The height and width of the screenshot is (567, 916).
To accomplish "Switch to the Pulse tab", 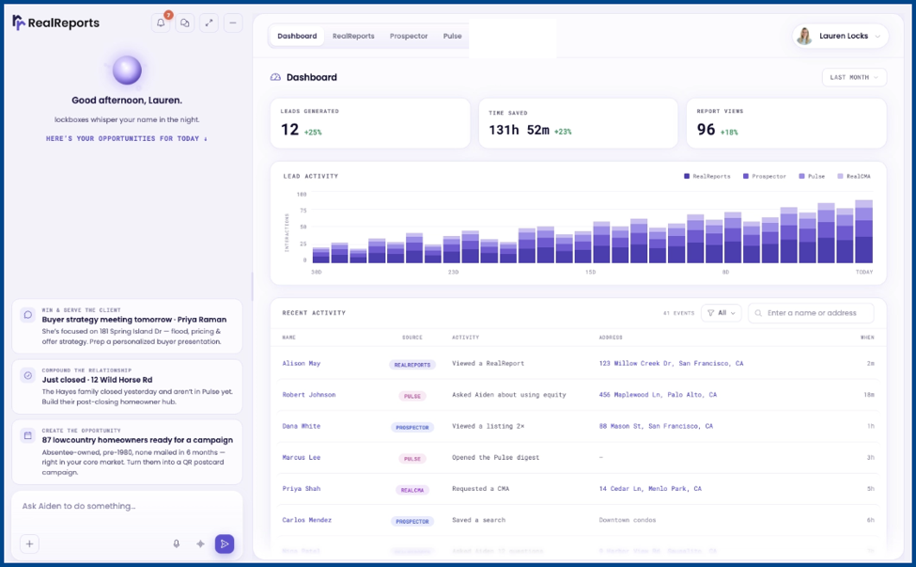I will [452, 36].
